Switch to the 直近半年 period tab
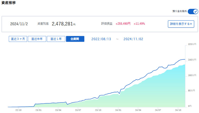The width and height of the screenshot is (199, 113). (x=37, y=39)
